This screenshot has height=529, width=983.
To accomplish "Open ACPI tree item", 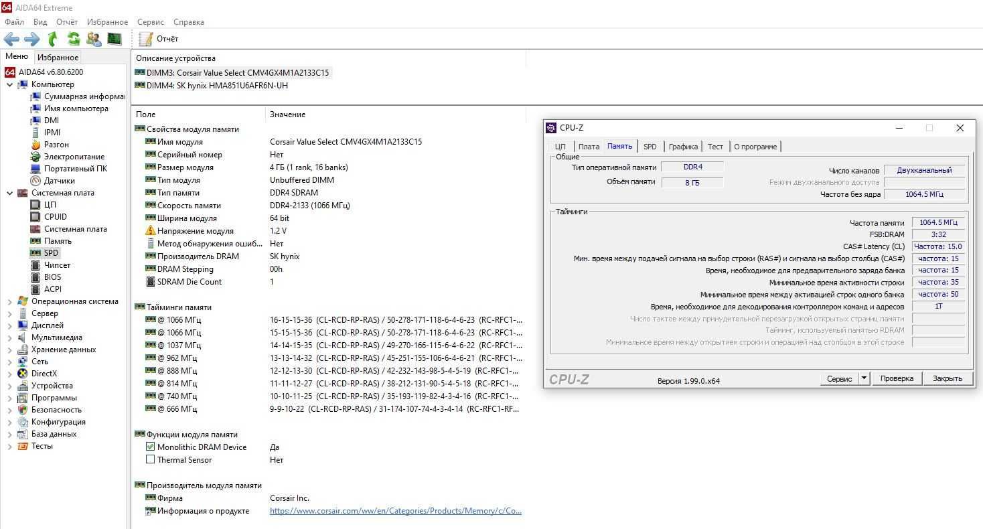I will coord(52,289).
